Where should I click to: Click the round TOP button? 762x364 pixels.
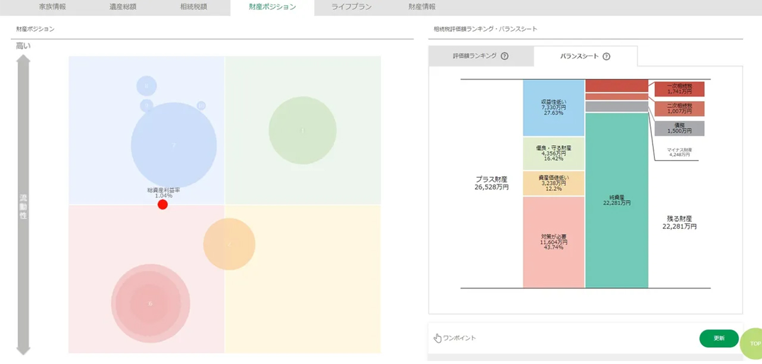tap(753, 343)
